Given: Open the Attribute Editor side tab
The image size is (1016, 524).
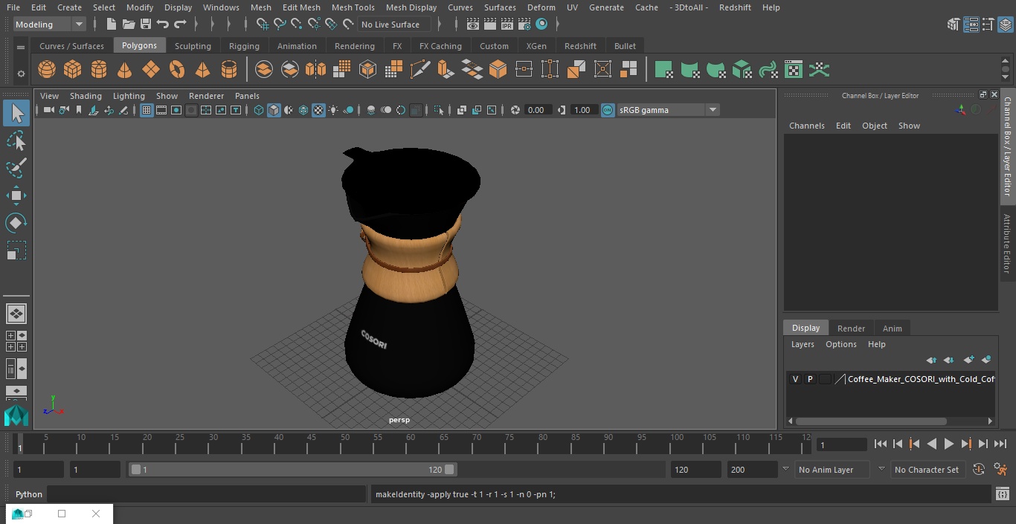Looking at the screenshot, I should (x=1007, y=244).
